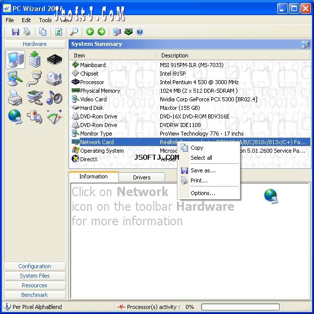
Task: Click the info icon in status bar
Action: pyautogui.click(x=7, y=306)
